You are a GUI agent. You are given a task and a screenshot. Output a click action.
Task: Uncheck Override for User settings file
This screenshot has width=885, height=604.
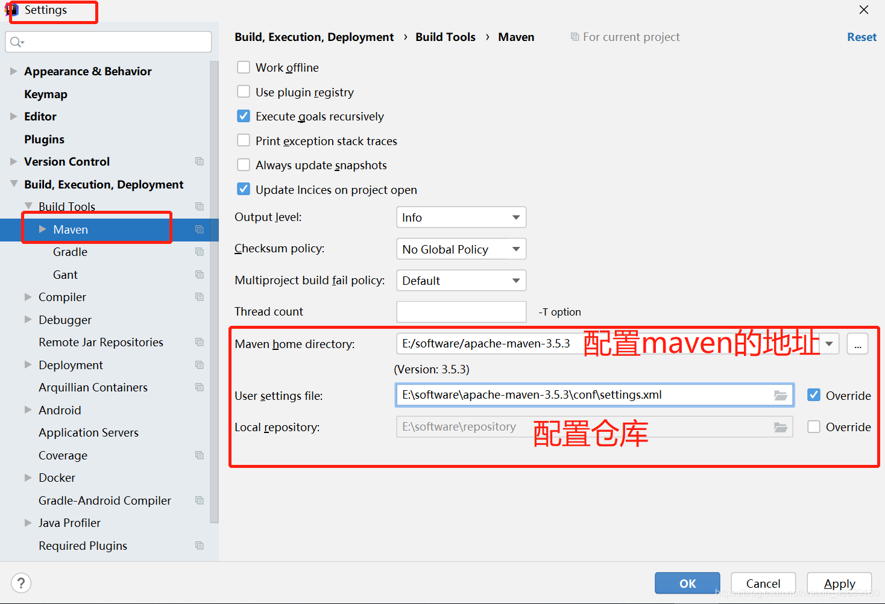click(814, 395)
